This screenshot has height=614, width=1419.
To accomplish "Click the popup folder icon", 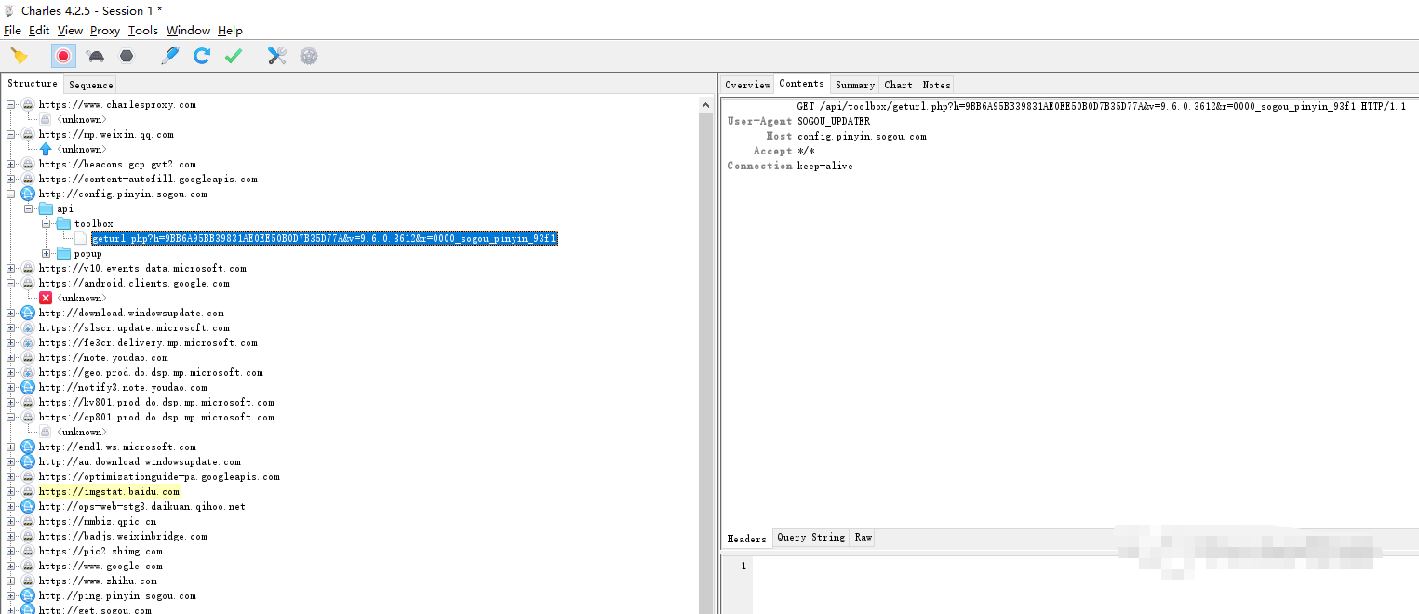I will tap(63, 254).
